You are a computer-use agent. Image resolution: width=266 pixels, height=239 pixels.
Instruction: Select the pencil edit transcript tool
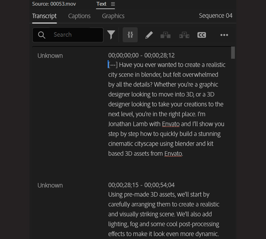tap(149, 35)
